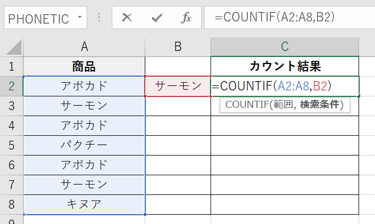The image size is (375, 224).
Task: Open the Name Box dropdown arrow
Action: (79, 18)
